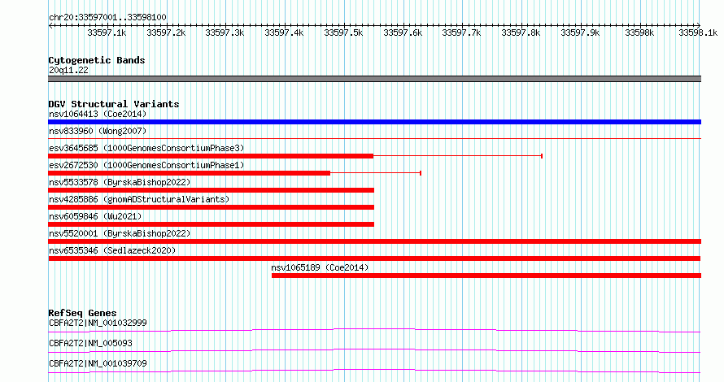Open nsv5520001 (ByrskaBishop2022) label
Image resolution: width=724 pixels, height=382 pixels.
(x=120, y=233)
